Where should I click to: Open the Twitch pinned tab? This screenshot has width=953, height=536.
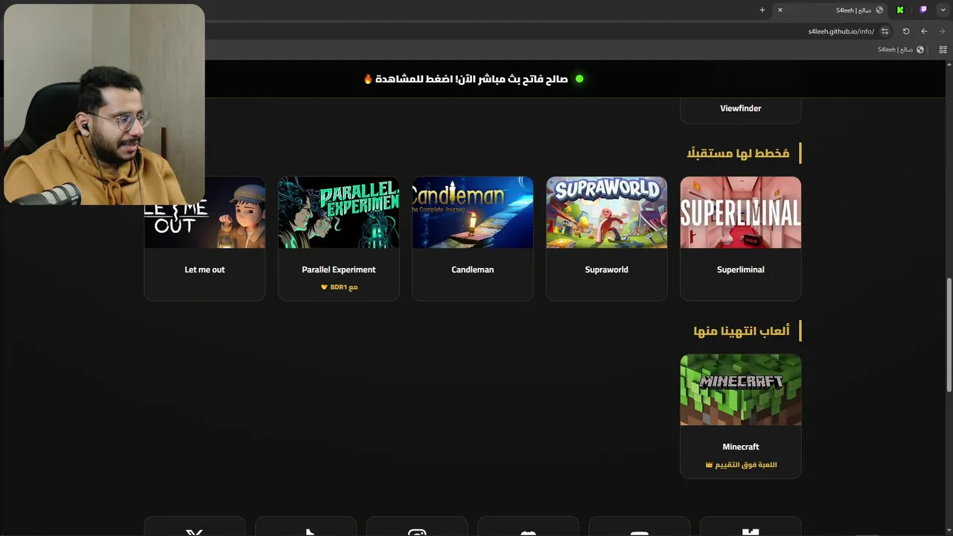[923, 10]
